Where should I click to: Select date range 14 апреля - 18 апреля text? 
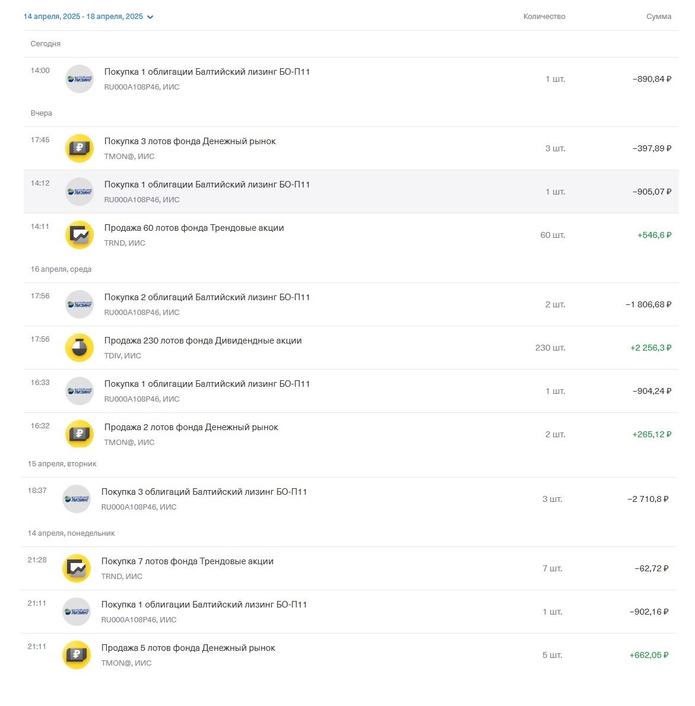click(83, 17)
